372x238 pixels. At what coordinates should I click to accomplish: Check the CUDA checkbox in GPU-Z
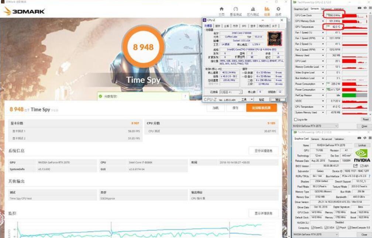click(326, 227)
